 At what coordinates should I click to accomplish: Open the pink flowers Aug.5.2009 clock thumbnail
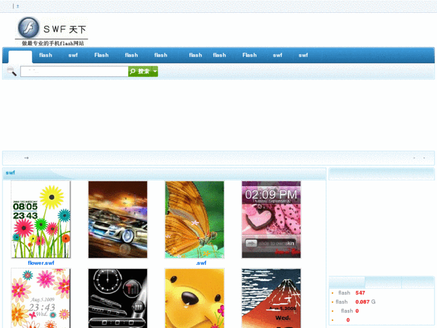[41, 298]
